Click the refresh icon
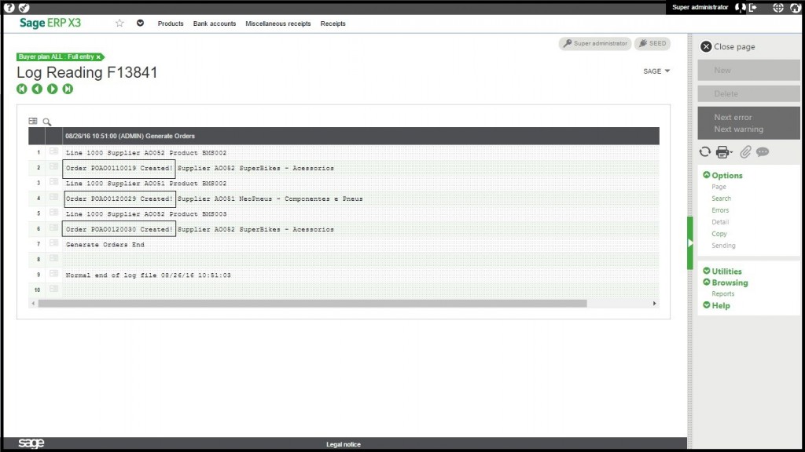This screenshot has width=805, height=452. point(705,151)
